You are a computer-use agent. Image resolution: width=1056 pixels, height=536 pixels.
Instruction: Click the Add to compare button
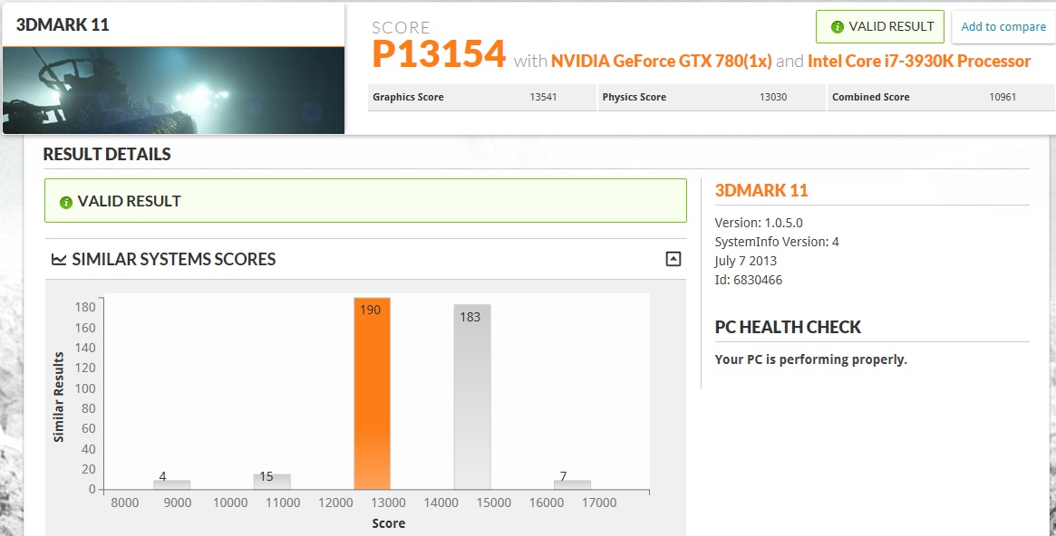tap(1003, 27)
